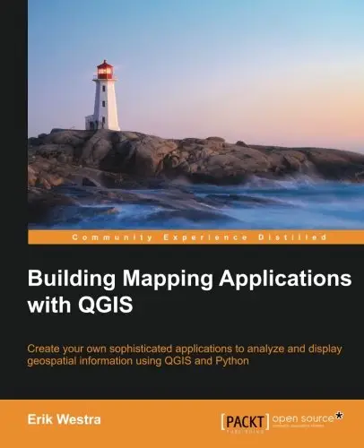Click the "open source" text beside PACKT
Screen dimensions: 364x448
coord(303,418)
